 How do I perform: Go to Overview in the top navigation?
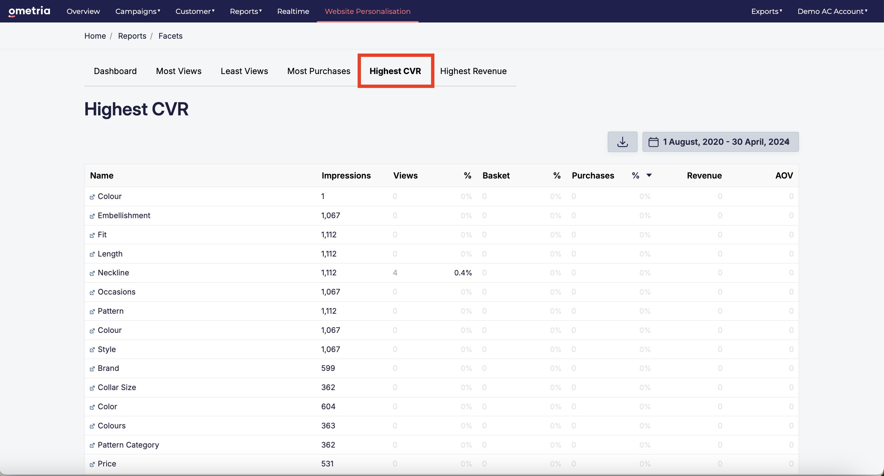[83, 11]
